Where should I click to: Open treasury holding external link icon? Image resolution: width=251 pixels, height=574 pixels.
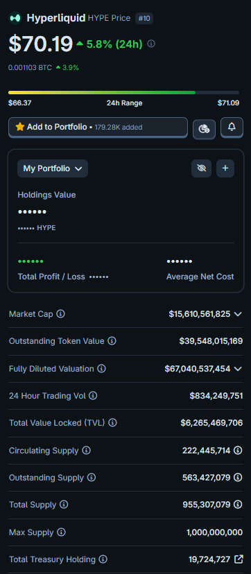coord(239,559)
